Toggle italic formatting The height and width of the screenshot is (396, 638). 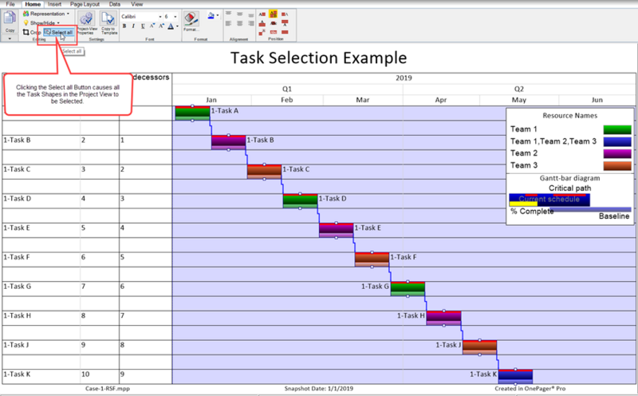click(x=133, y=26)
